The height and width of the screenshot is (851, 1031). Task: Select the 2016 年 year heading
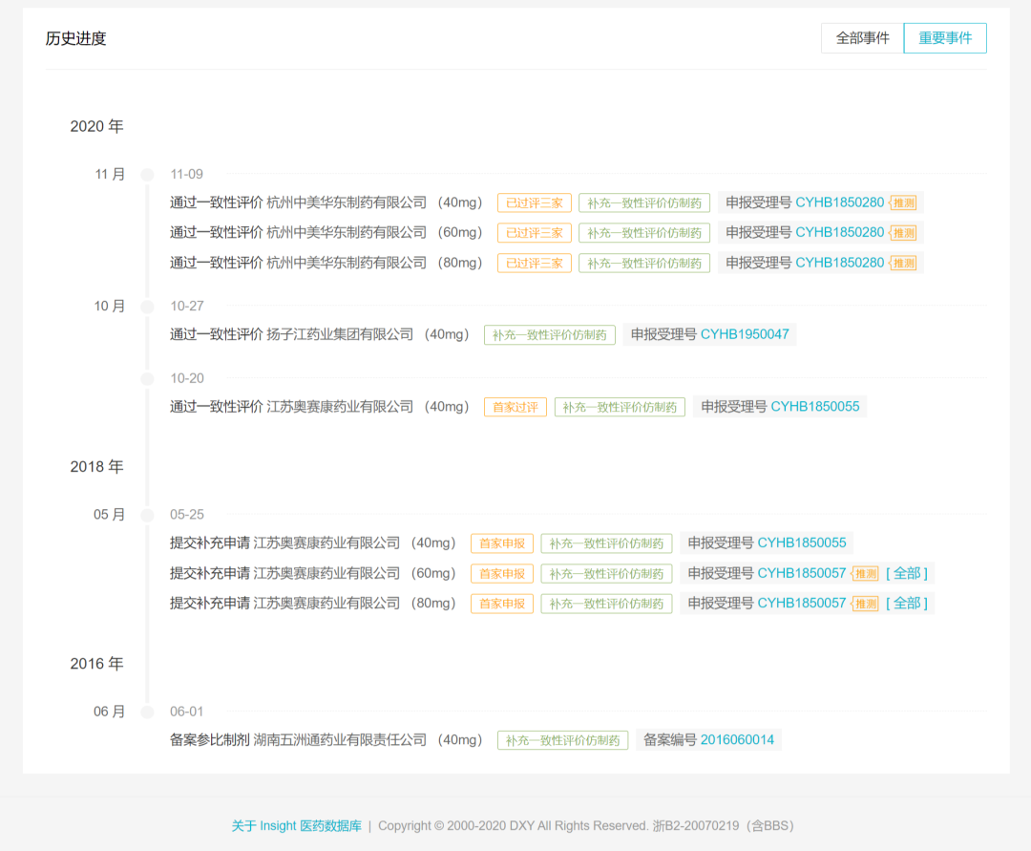[x=96, y=664]
